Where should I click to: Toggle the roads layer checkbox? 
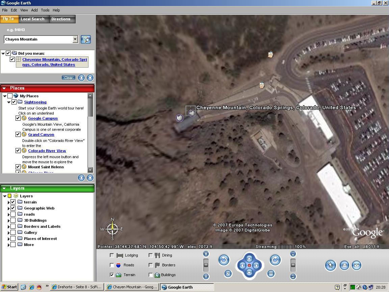[13, 214]
